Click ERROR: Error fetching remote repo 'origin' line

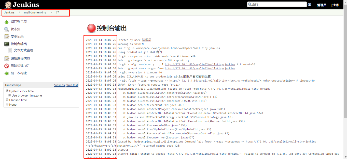149,85
